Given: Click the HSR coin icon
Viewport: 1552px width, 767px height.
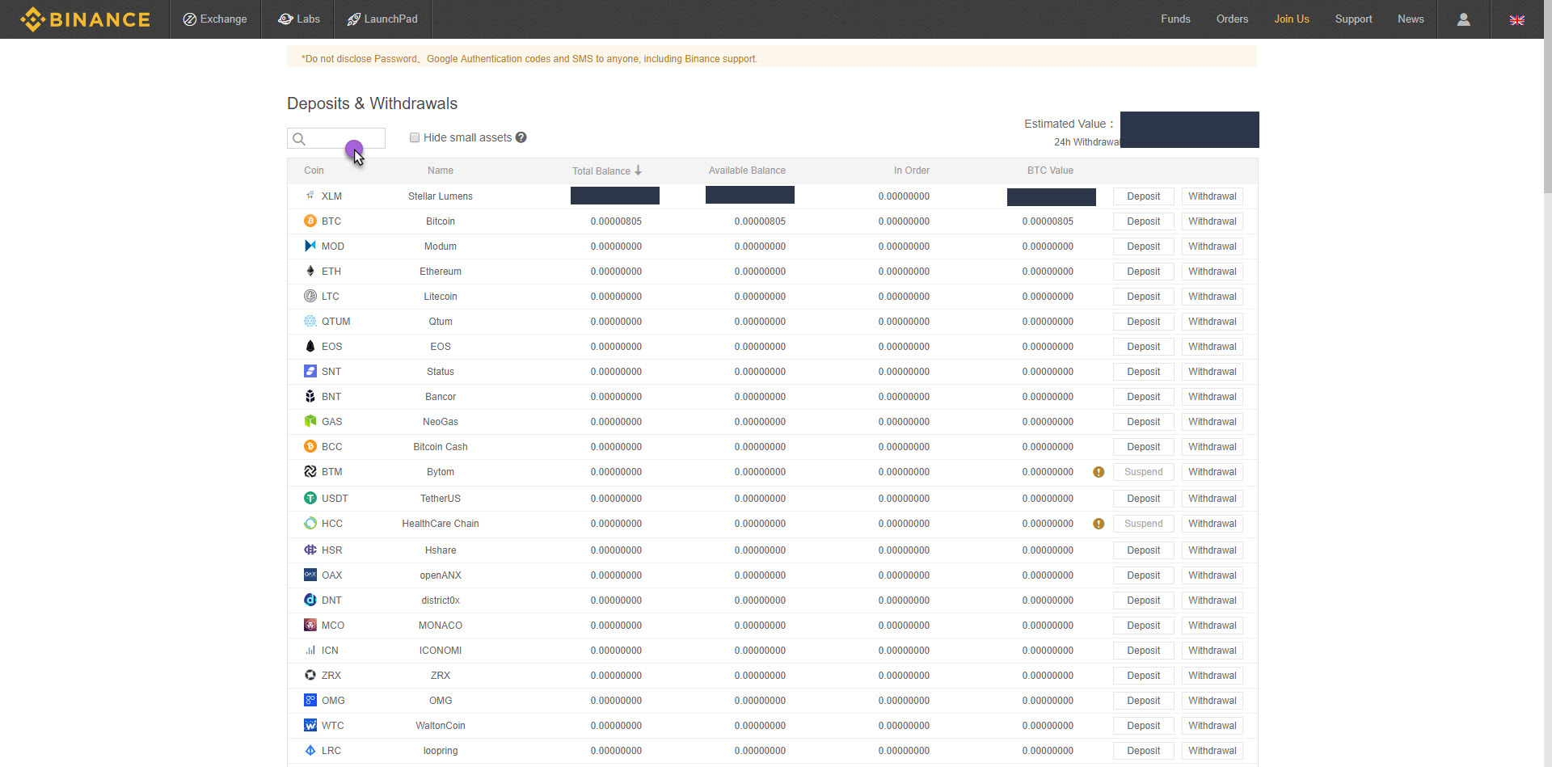Looking at the screenshot, I should point(310,550).
